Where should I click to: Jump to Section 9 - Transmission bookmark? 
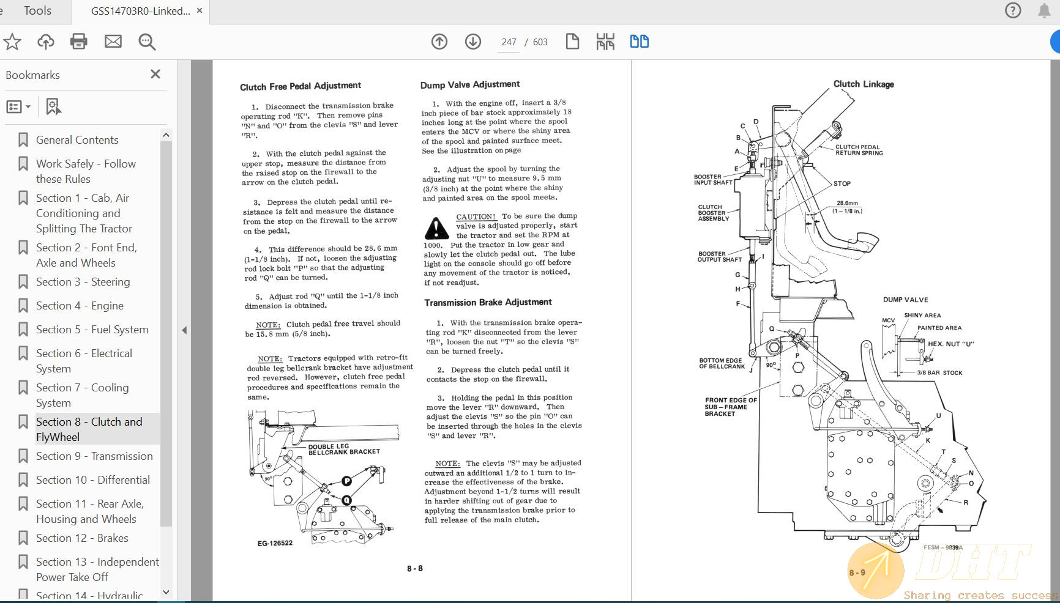coord(94,456)
